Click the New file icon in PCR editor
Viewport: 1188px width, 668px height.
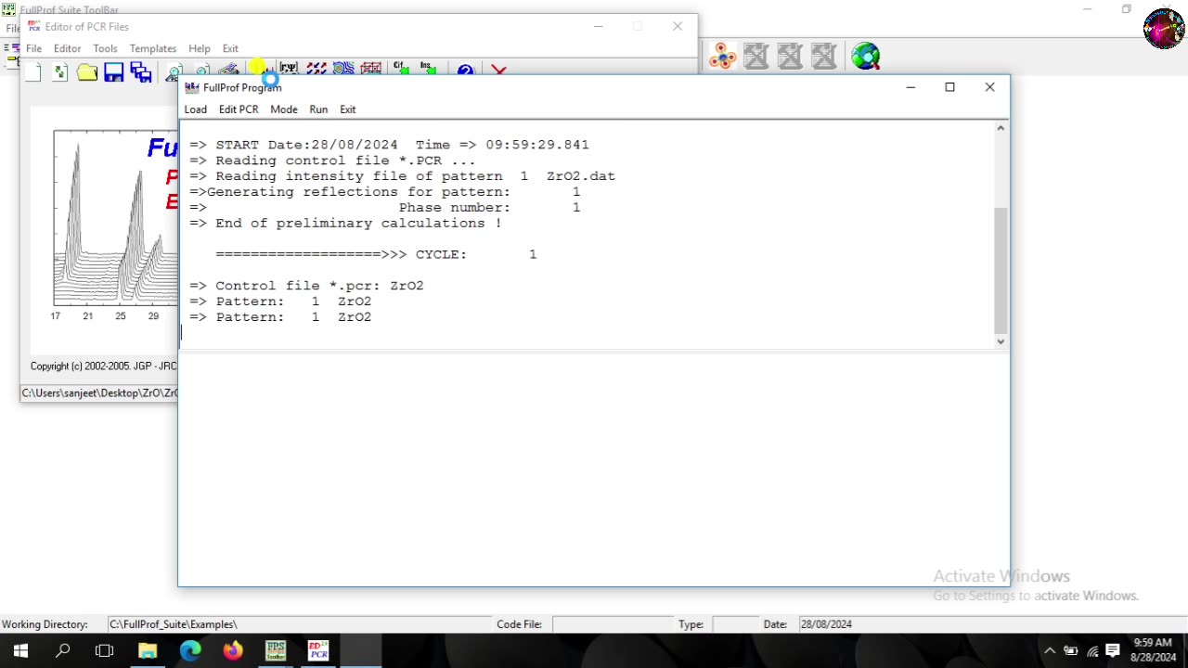pyautogui.click(x=33, y=71)
